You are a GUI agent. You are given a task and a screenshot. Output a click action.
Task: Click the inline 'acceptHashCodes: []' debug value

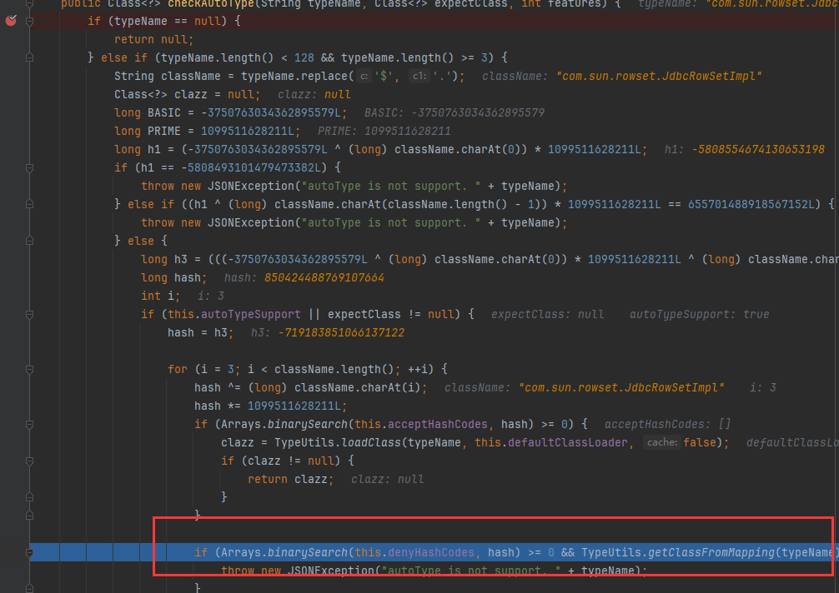click(667, 424)
